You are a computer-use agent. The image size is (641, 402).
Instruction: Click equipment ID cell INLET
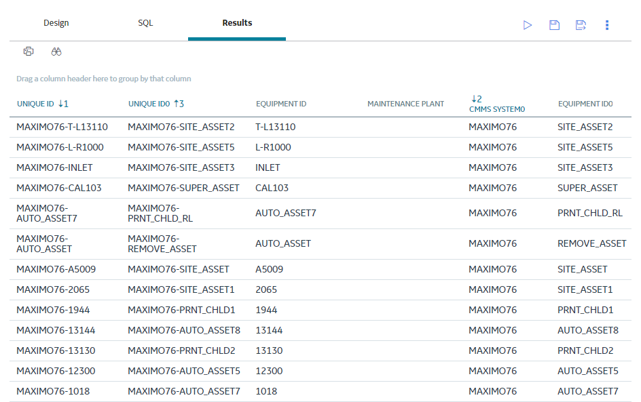pyautogui.click(x=268, y=167)
